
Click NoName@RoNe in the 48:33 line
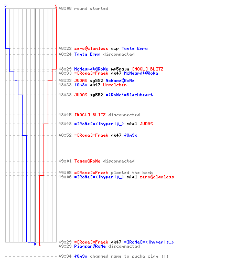pyautogui.click(x=120, y=80)
